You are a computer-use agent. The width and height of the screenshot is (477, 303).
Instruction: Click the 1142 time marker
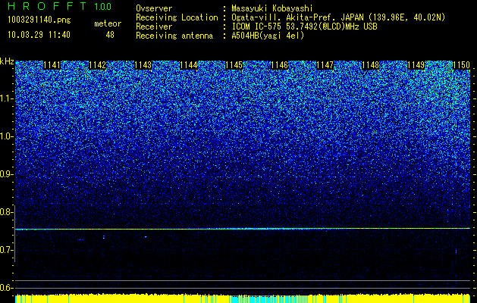coord(97,65)
